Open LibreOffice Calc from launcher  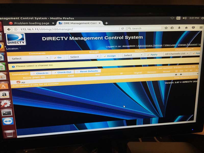pos(2,67)
